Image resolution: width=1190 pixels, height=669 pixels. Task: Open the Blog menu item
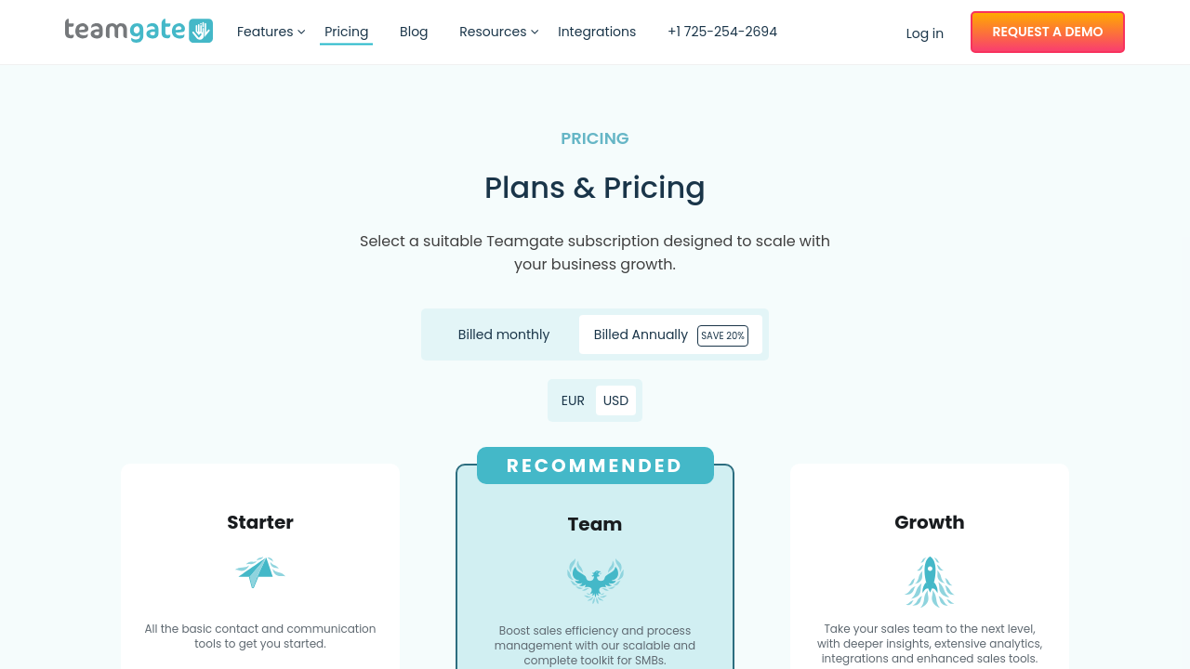point(414,32)
